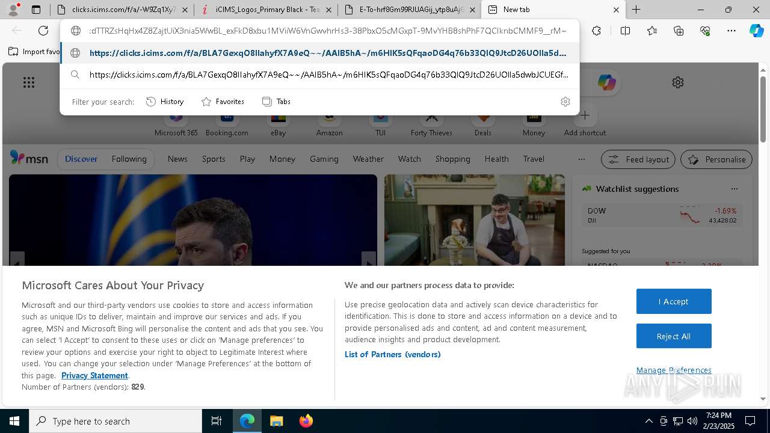Open the eBay shortcut tile
Image resolution: width=770 pixels, height=433 pixels.
278,124
